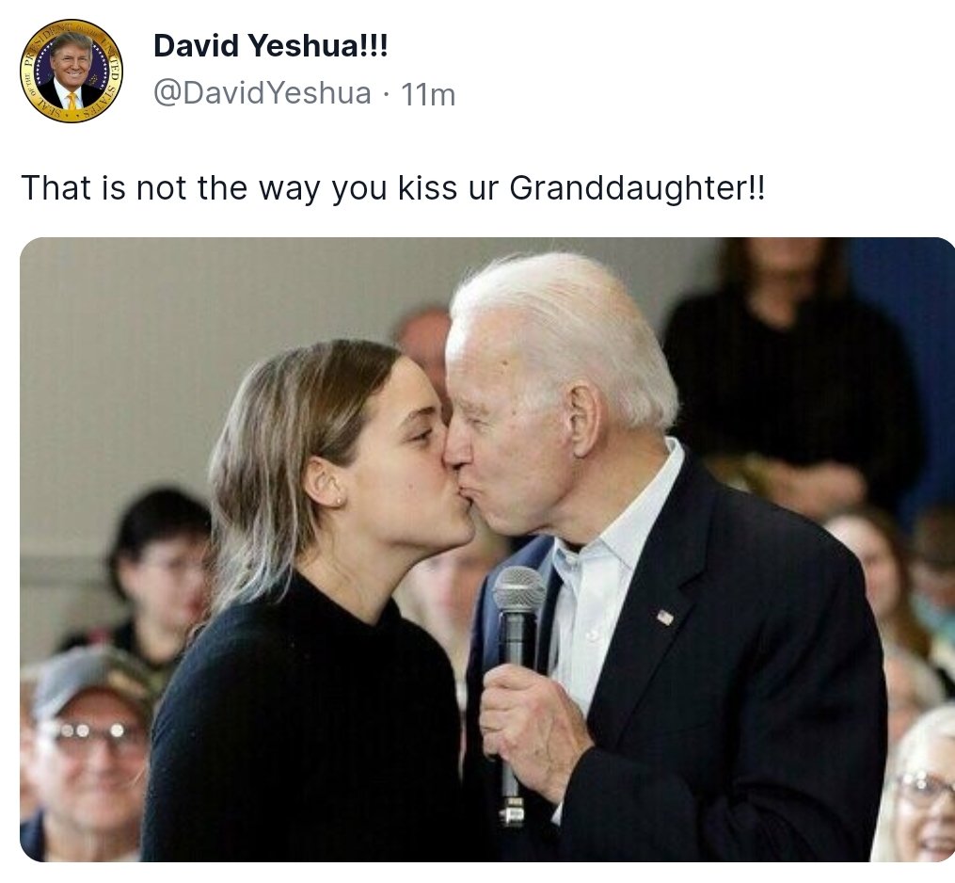Image resolution: width=955 pixels, height=883 pixels.
Task: Click the stud earring in the photo
Action: tap(339, 501)
